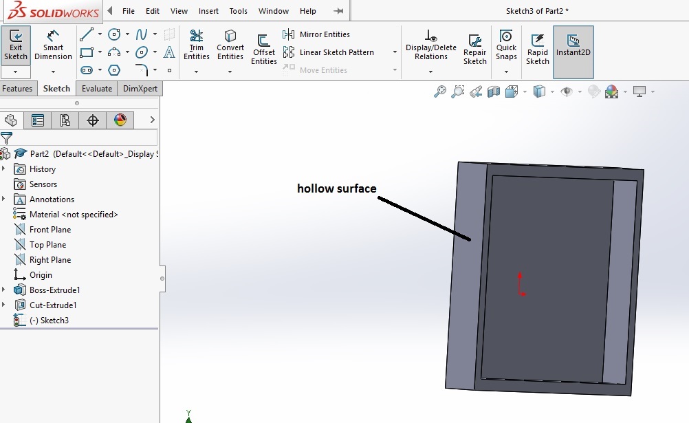Open the PropertyManager tab
The image size is (689, 423).
tap(38, 120)
